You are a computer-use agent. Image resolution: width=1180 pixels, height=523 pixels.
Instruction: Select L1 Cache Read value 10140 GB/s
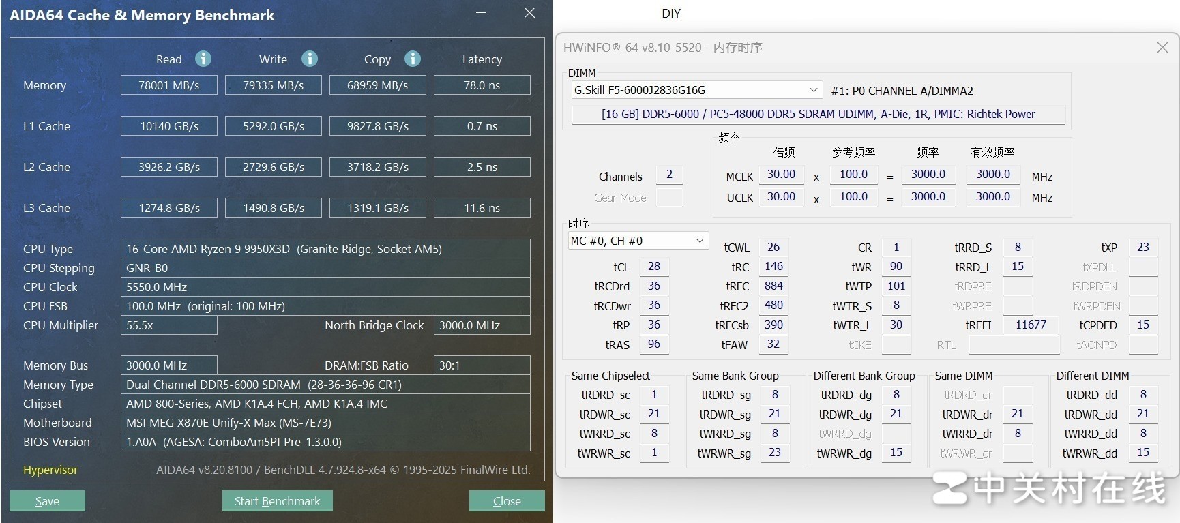coord(169,126)
